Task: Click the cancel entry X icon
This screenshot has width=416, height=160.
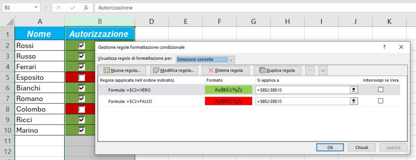Action: pyautogui.click(x=59, y=8)
